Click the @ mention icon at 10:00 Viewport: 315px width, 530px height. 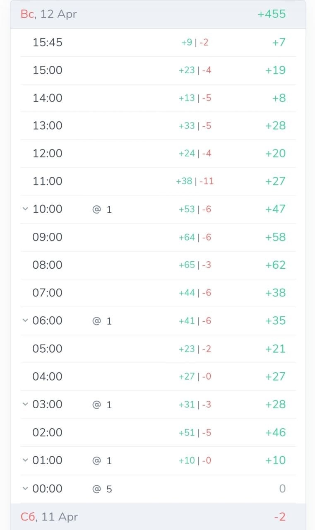[96, 210]
